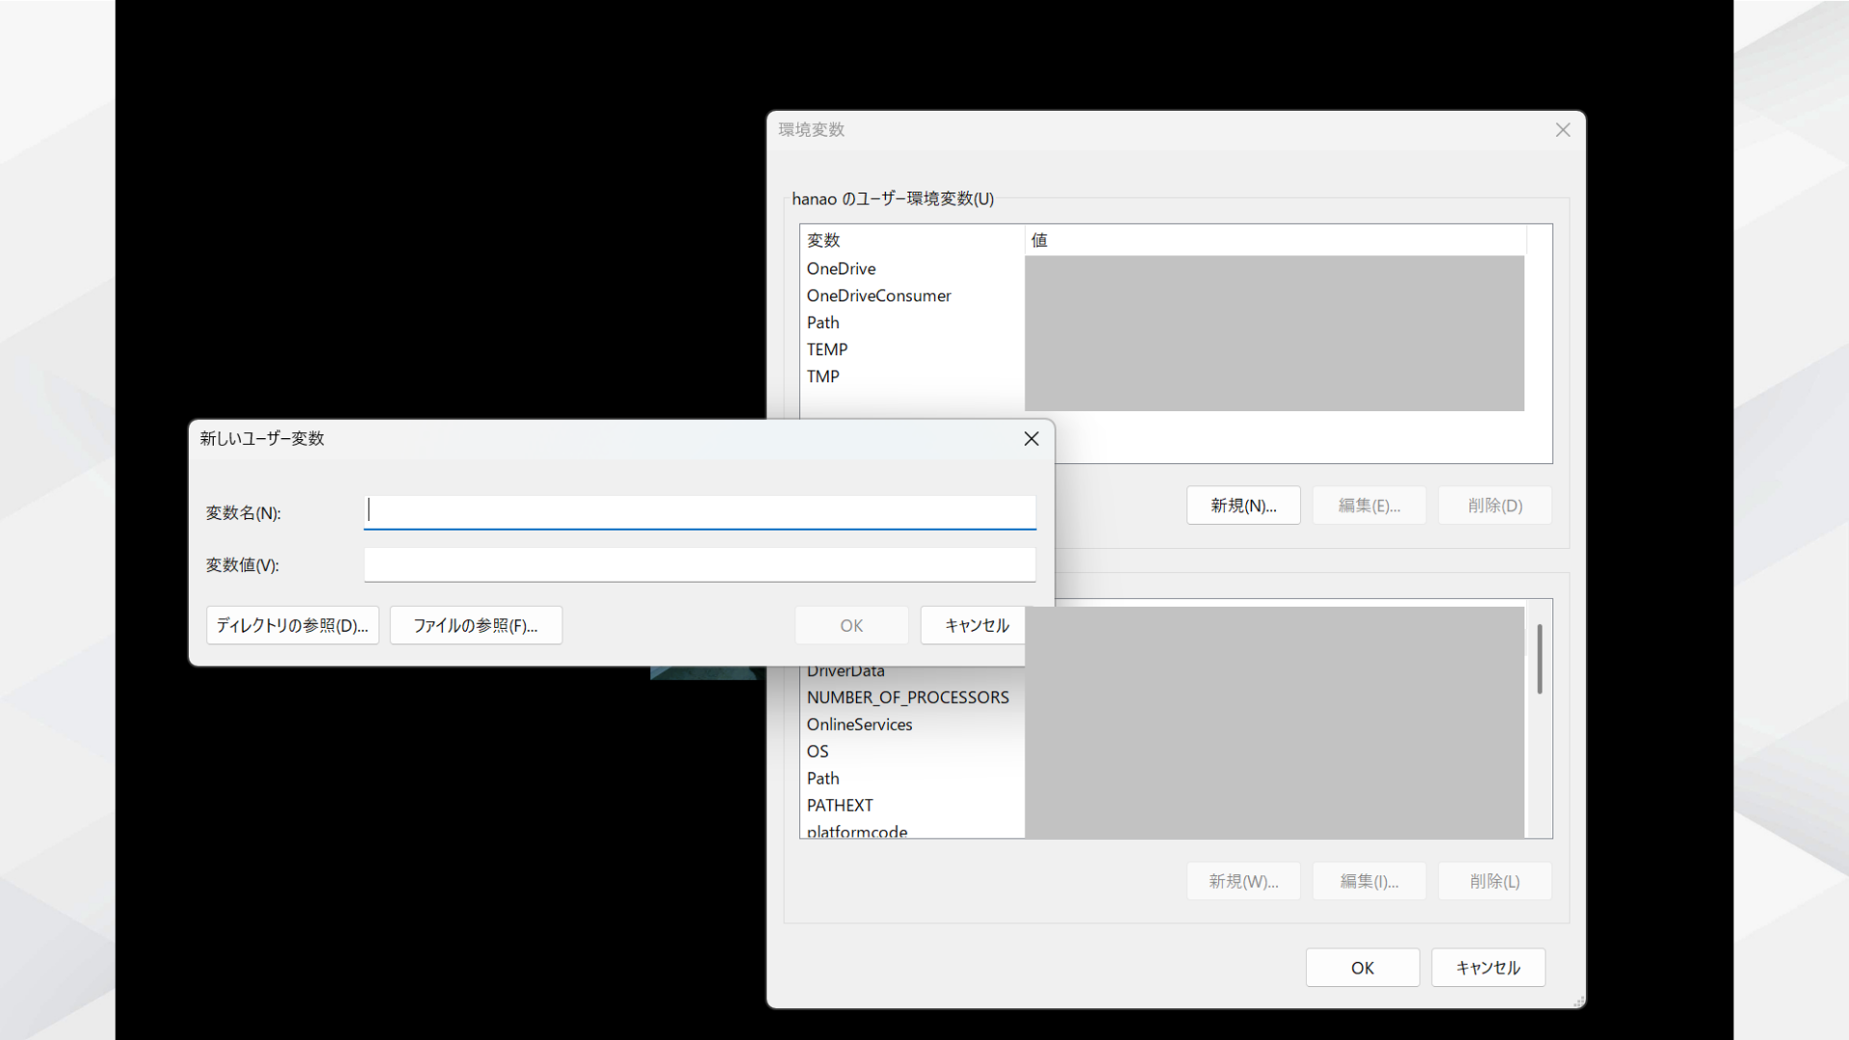Click 変数 column header in user list
The width and height of the screenshot is (1849, 1040).
click(x=912, y=240)
